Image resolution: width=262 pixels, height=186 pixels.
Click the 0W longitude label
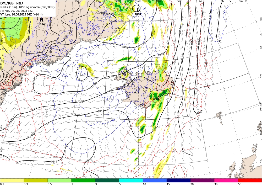click(222, 1)
